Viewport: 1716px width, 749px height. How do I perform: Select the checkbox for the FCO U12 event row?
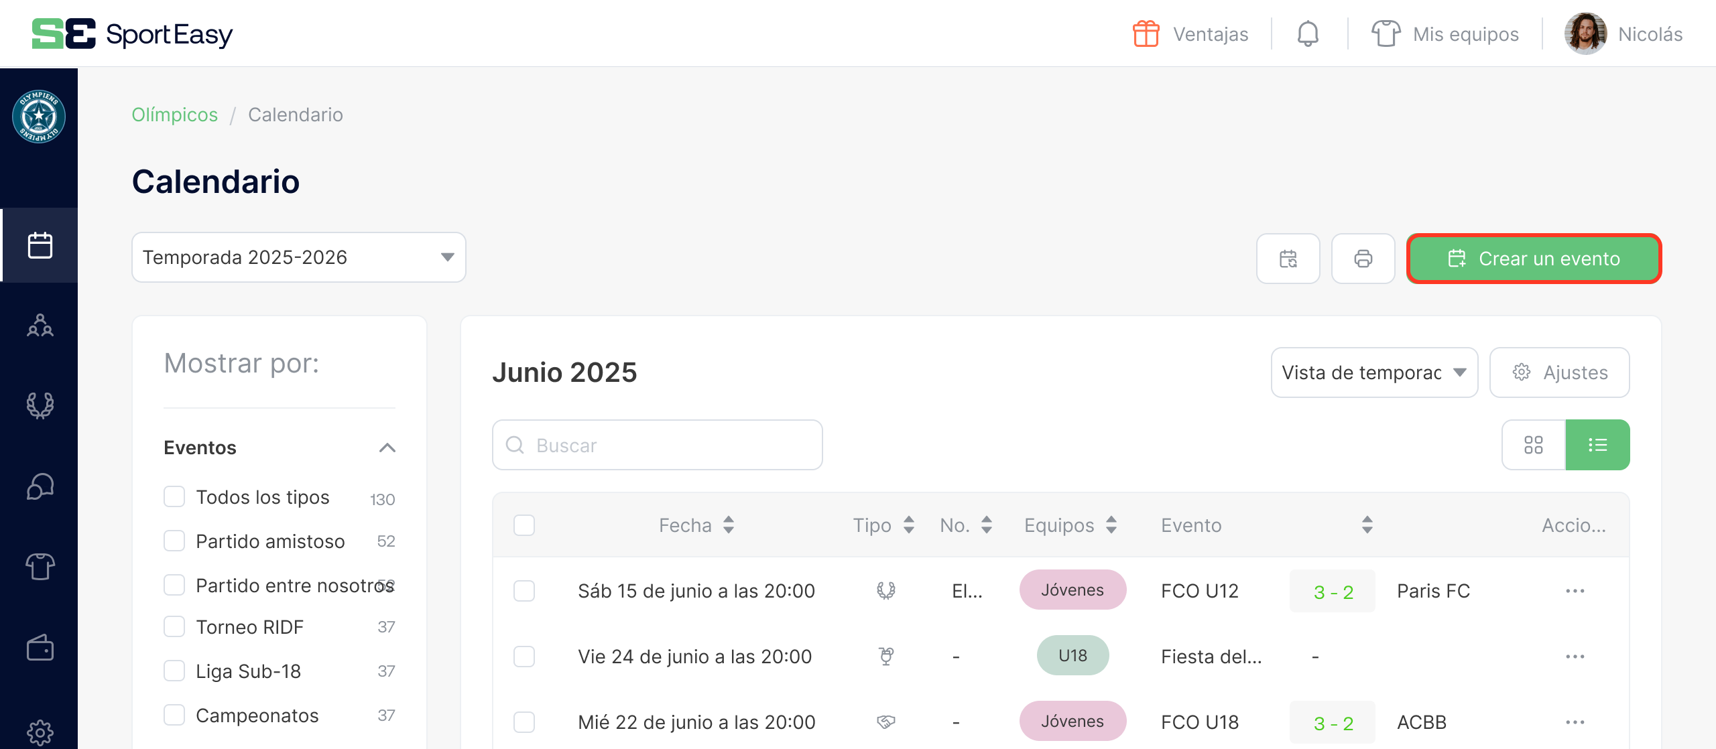tap(524, 591)
